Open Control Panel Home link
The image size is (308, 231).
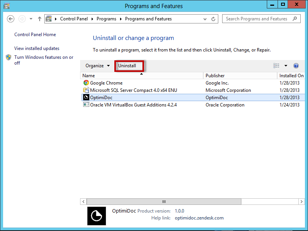point(35,35)
